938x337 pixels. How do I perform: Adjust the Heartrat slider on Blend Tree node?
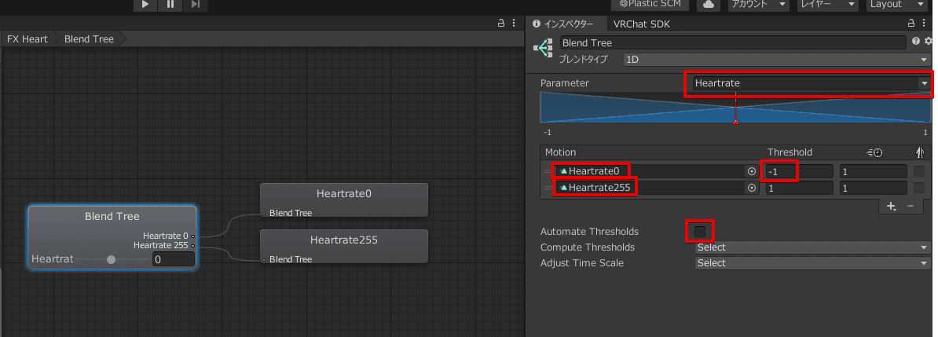(111, 259)
